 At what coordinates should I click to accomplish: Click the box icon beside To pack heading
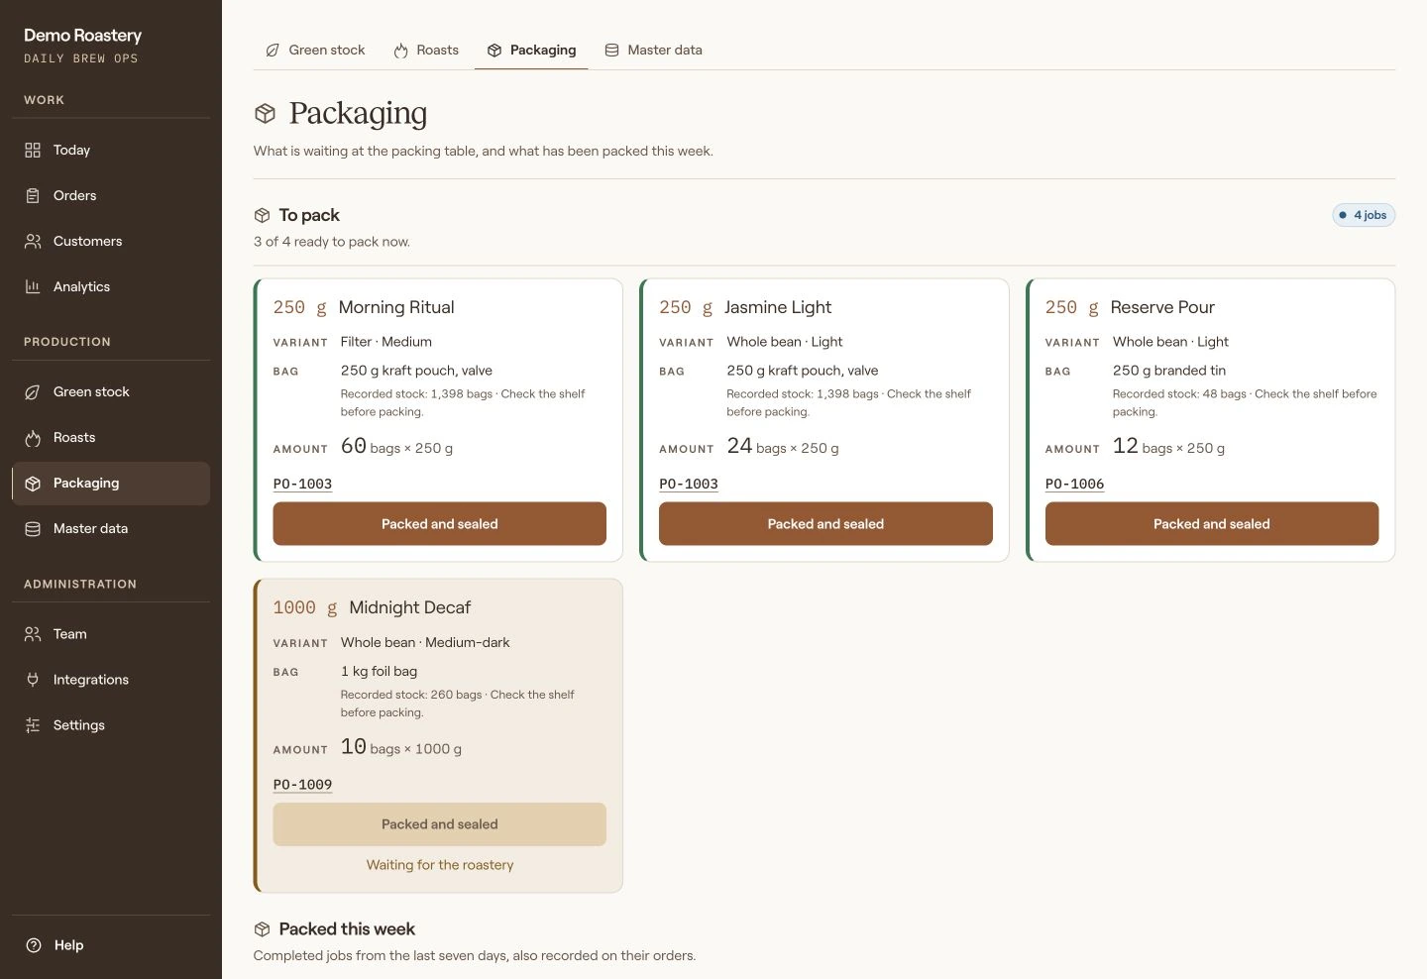pyautogui.click(x=262, y=215)
